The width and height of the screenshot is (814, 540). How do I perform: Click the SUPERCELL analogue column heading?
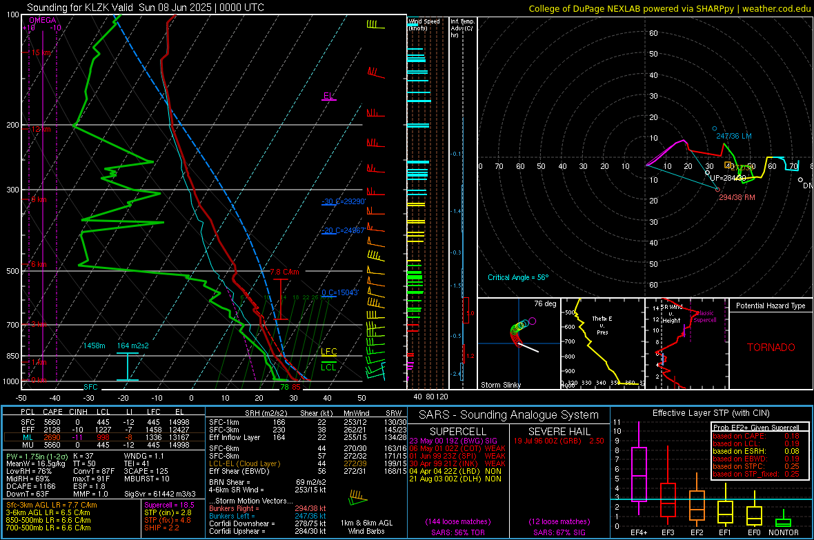click(458, 432)
